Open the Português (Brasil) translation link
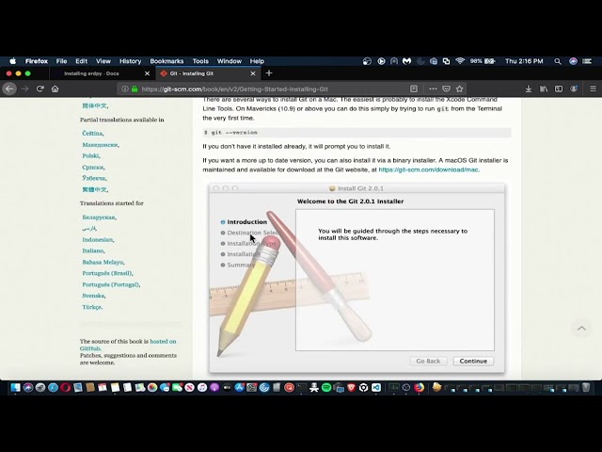This screenshot has width=602, height=452. click(107, 273)
